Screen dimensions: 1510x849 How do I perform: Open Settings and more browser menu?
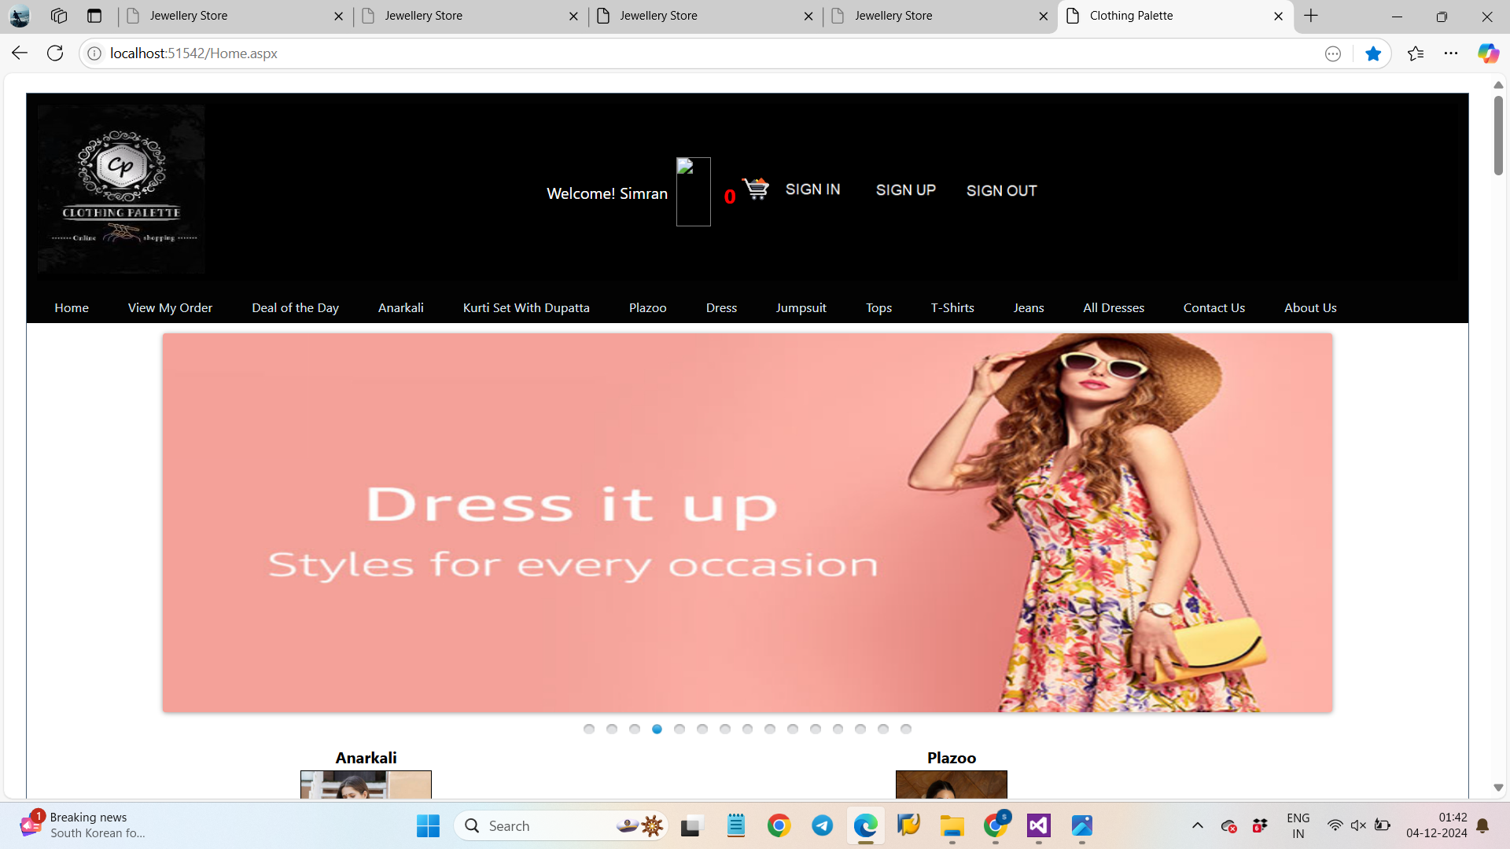(x=1451, y=53)
